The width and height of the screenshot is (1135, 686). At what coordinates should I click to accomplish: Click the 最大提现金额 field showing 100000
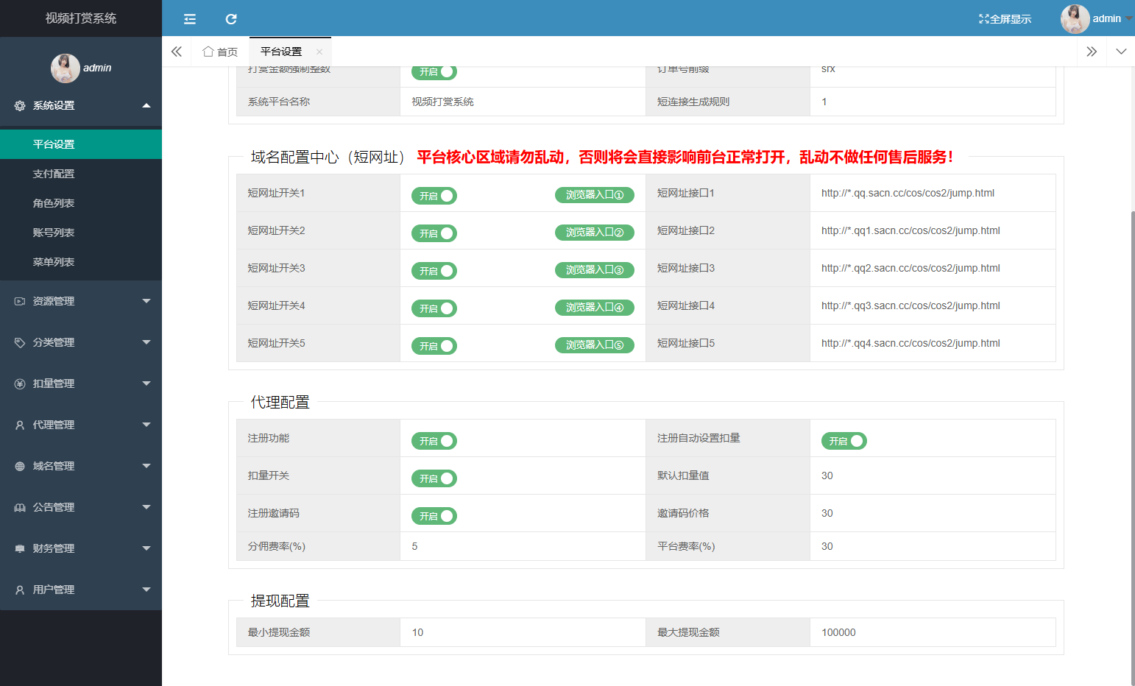tap(933, 632)
